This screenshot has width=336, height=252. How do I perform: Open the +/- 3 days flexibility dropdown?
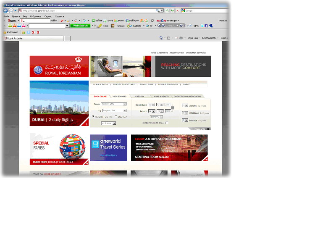pyautogui.click(x=108, y=123)
